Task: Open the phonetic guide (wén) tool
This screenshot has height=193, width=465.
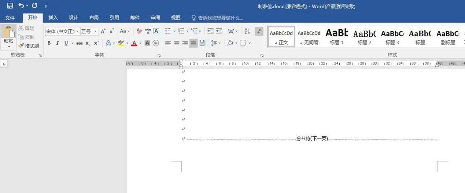Action: (x=148, y=31)
